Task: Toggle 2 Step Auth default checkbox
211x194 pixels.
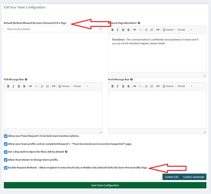Action: (x=6, y=152)
